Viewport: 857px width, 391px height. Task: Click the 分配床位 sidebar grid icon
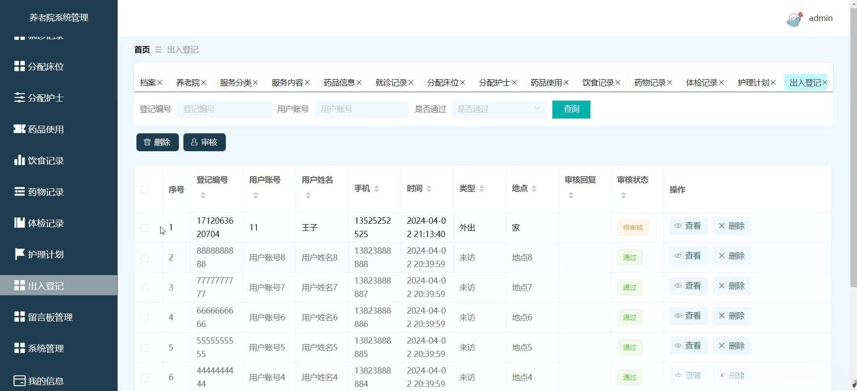[x=19, y=66]
